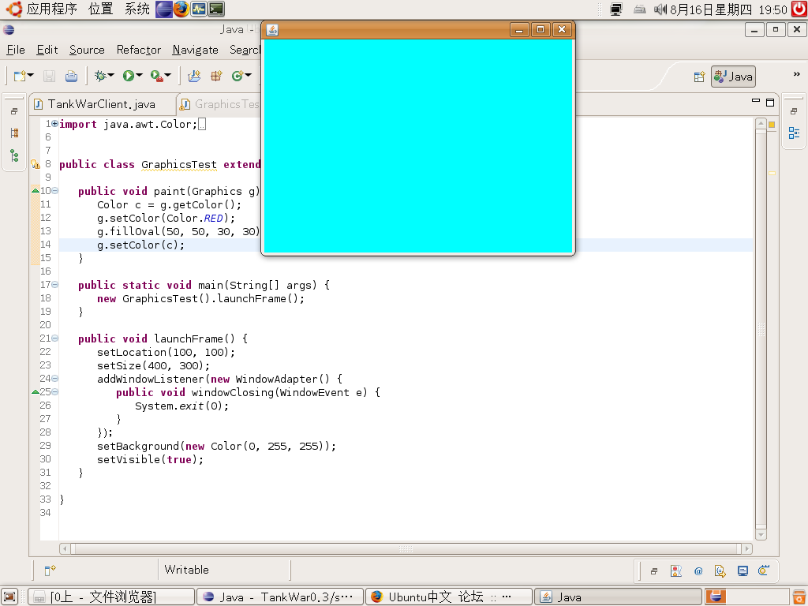Click the restore icon in bottom status bar

654,571
